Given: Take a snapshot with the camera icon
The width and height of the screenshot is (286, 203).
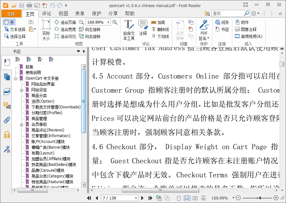Looking at the screenshot, I should [x=31, y=22].
